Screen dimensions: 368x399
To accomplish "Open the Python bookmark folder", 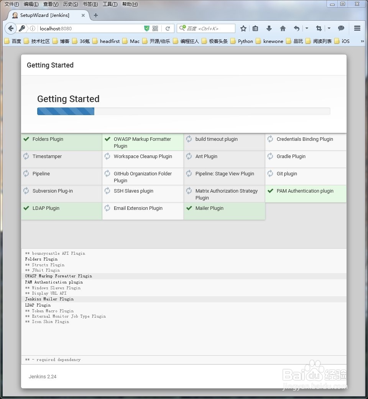I will coord(242,41).
